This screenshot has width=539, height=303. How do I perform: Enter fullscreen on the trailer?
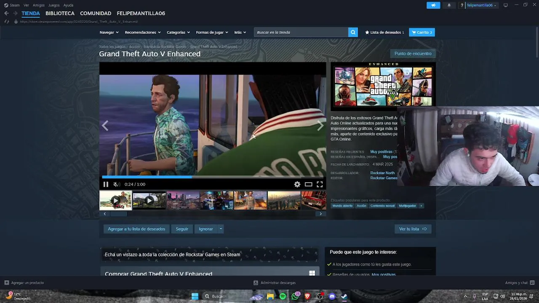point(320,184)
